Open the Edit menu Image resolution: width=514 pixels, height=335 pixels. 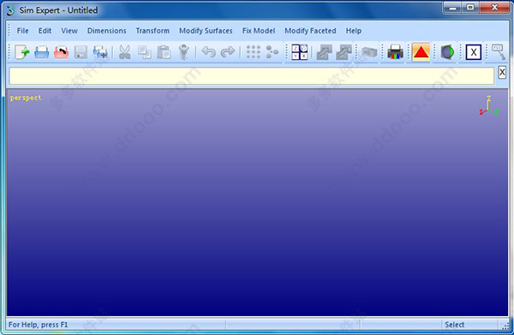coord(45,31)
